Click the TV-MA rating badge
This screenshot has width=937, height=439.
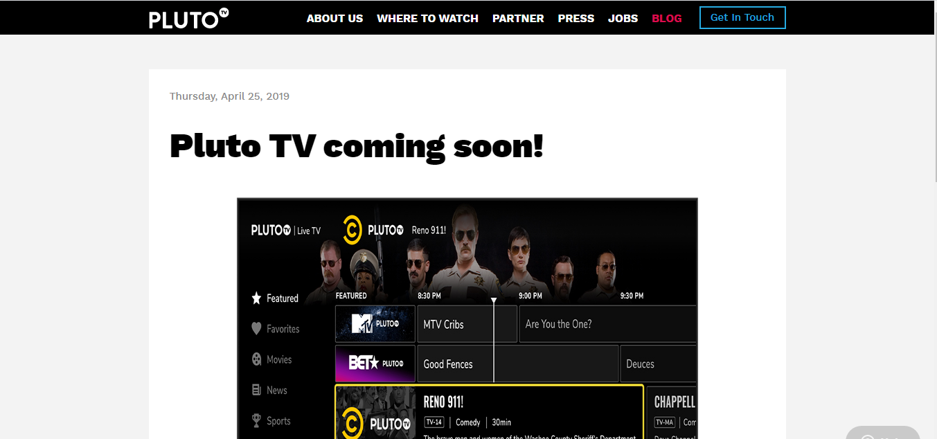coord(665,422)
